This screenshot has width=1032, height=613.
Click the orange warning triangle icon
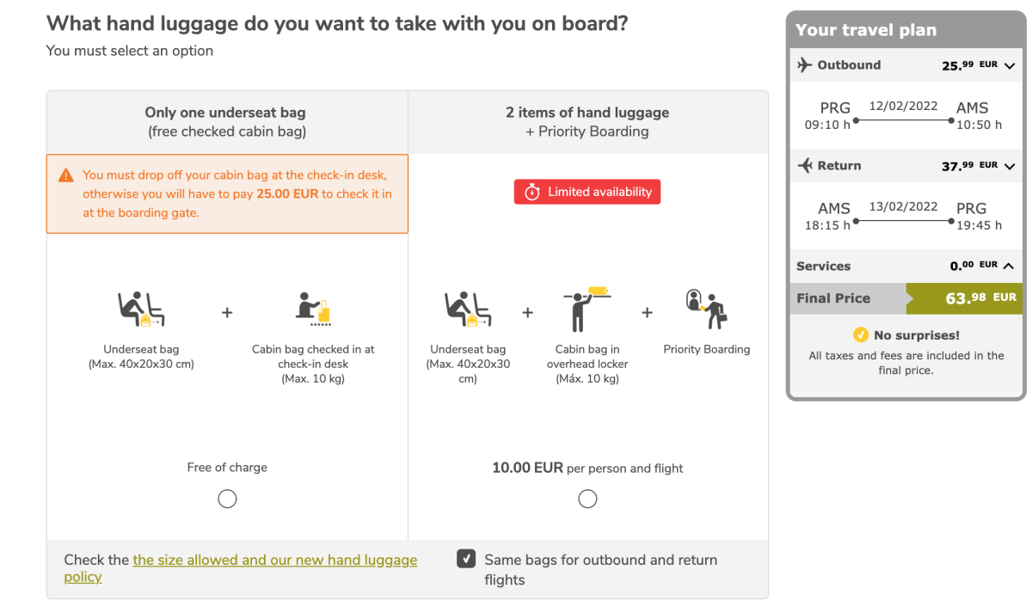tap(66, 175)
